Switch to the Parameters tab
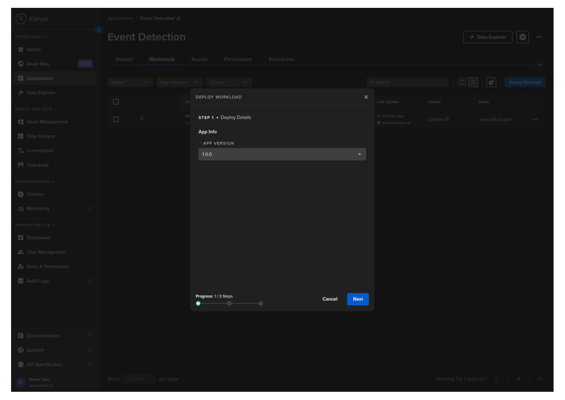Screen dimensions: 565x400 238,59
